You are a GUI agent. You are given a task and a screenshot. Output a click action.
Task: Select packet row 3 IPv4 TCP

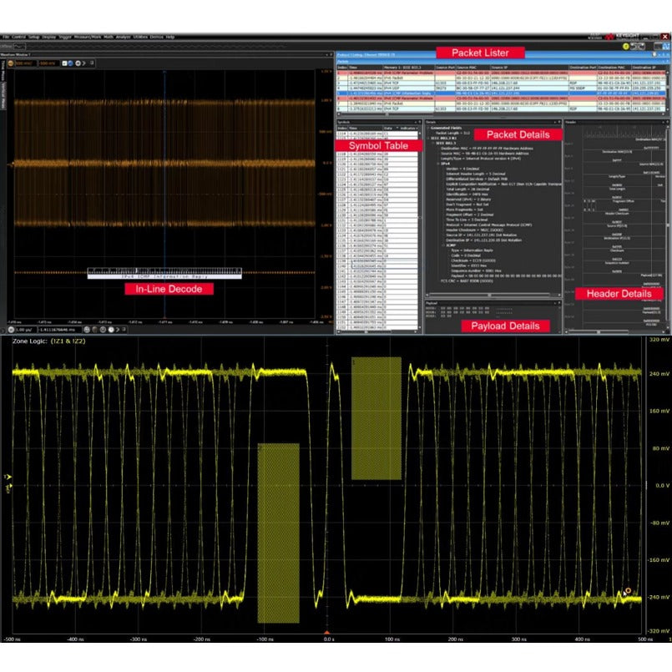502,83
